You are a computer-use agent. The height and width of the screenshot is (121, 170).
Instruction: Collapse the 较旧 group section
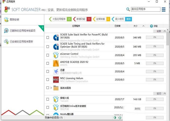165,94
